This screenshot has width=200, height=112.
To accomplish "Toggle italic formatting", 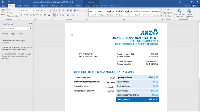I will click(24, 15).
